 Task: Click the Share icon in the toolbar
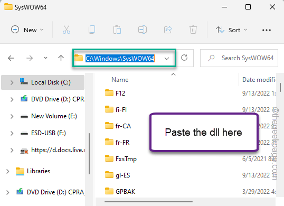(168, 30)
